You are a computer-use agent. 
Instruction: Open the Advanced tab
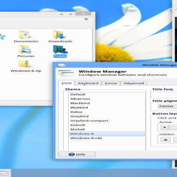click(x=134, y=83)
